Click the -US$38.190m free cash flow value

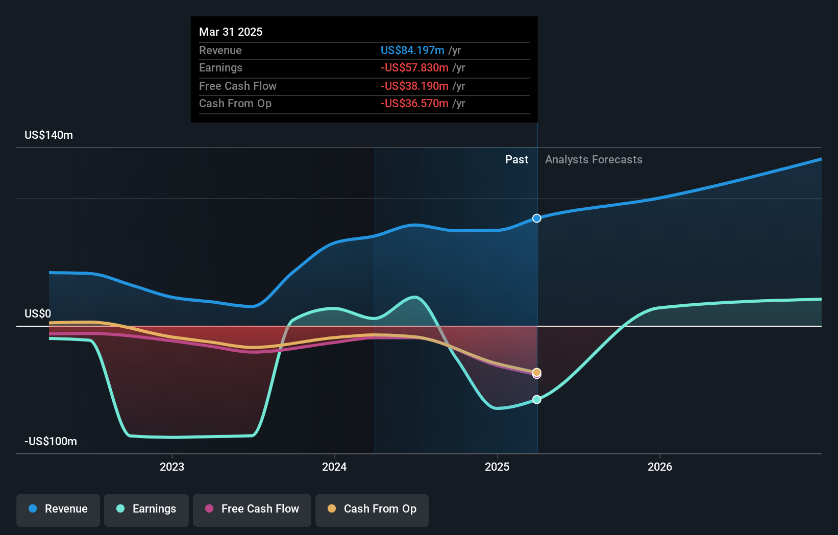pyautogui.click(x=414, y=86)
